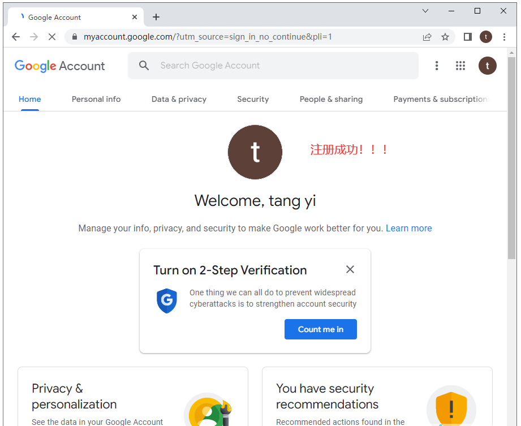Open the Chrome profile button in the toolbar
521x426 pixels.
point(486,37)
